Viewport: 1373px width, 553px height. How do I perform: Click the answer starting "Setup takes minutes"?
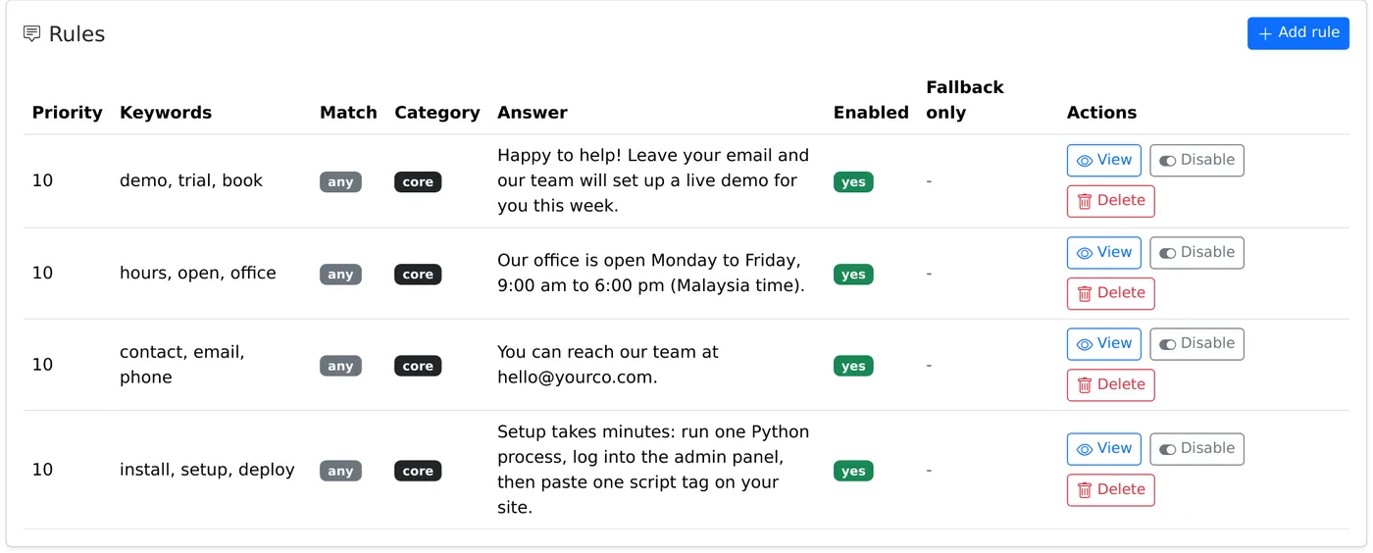click(653, 470)
